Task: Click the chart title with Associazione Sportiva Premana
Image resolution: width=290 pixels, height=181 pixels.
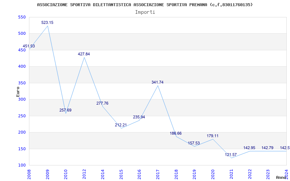Action: 145,5
